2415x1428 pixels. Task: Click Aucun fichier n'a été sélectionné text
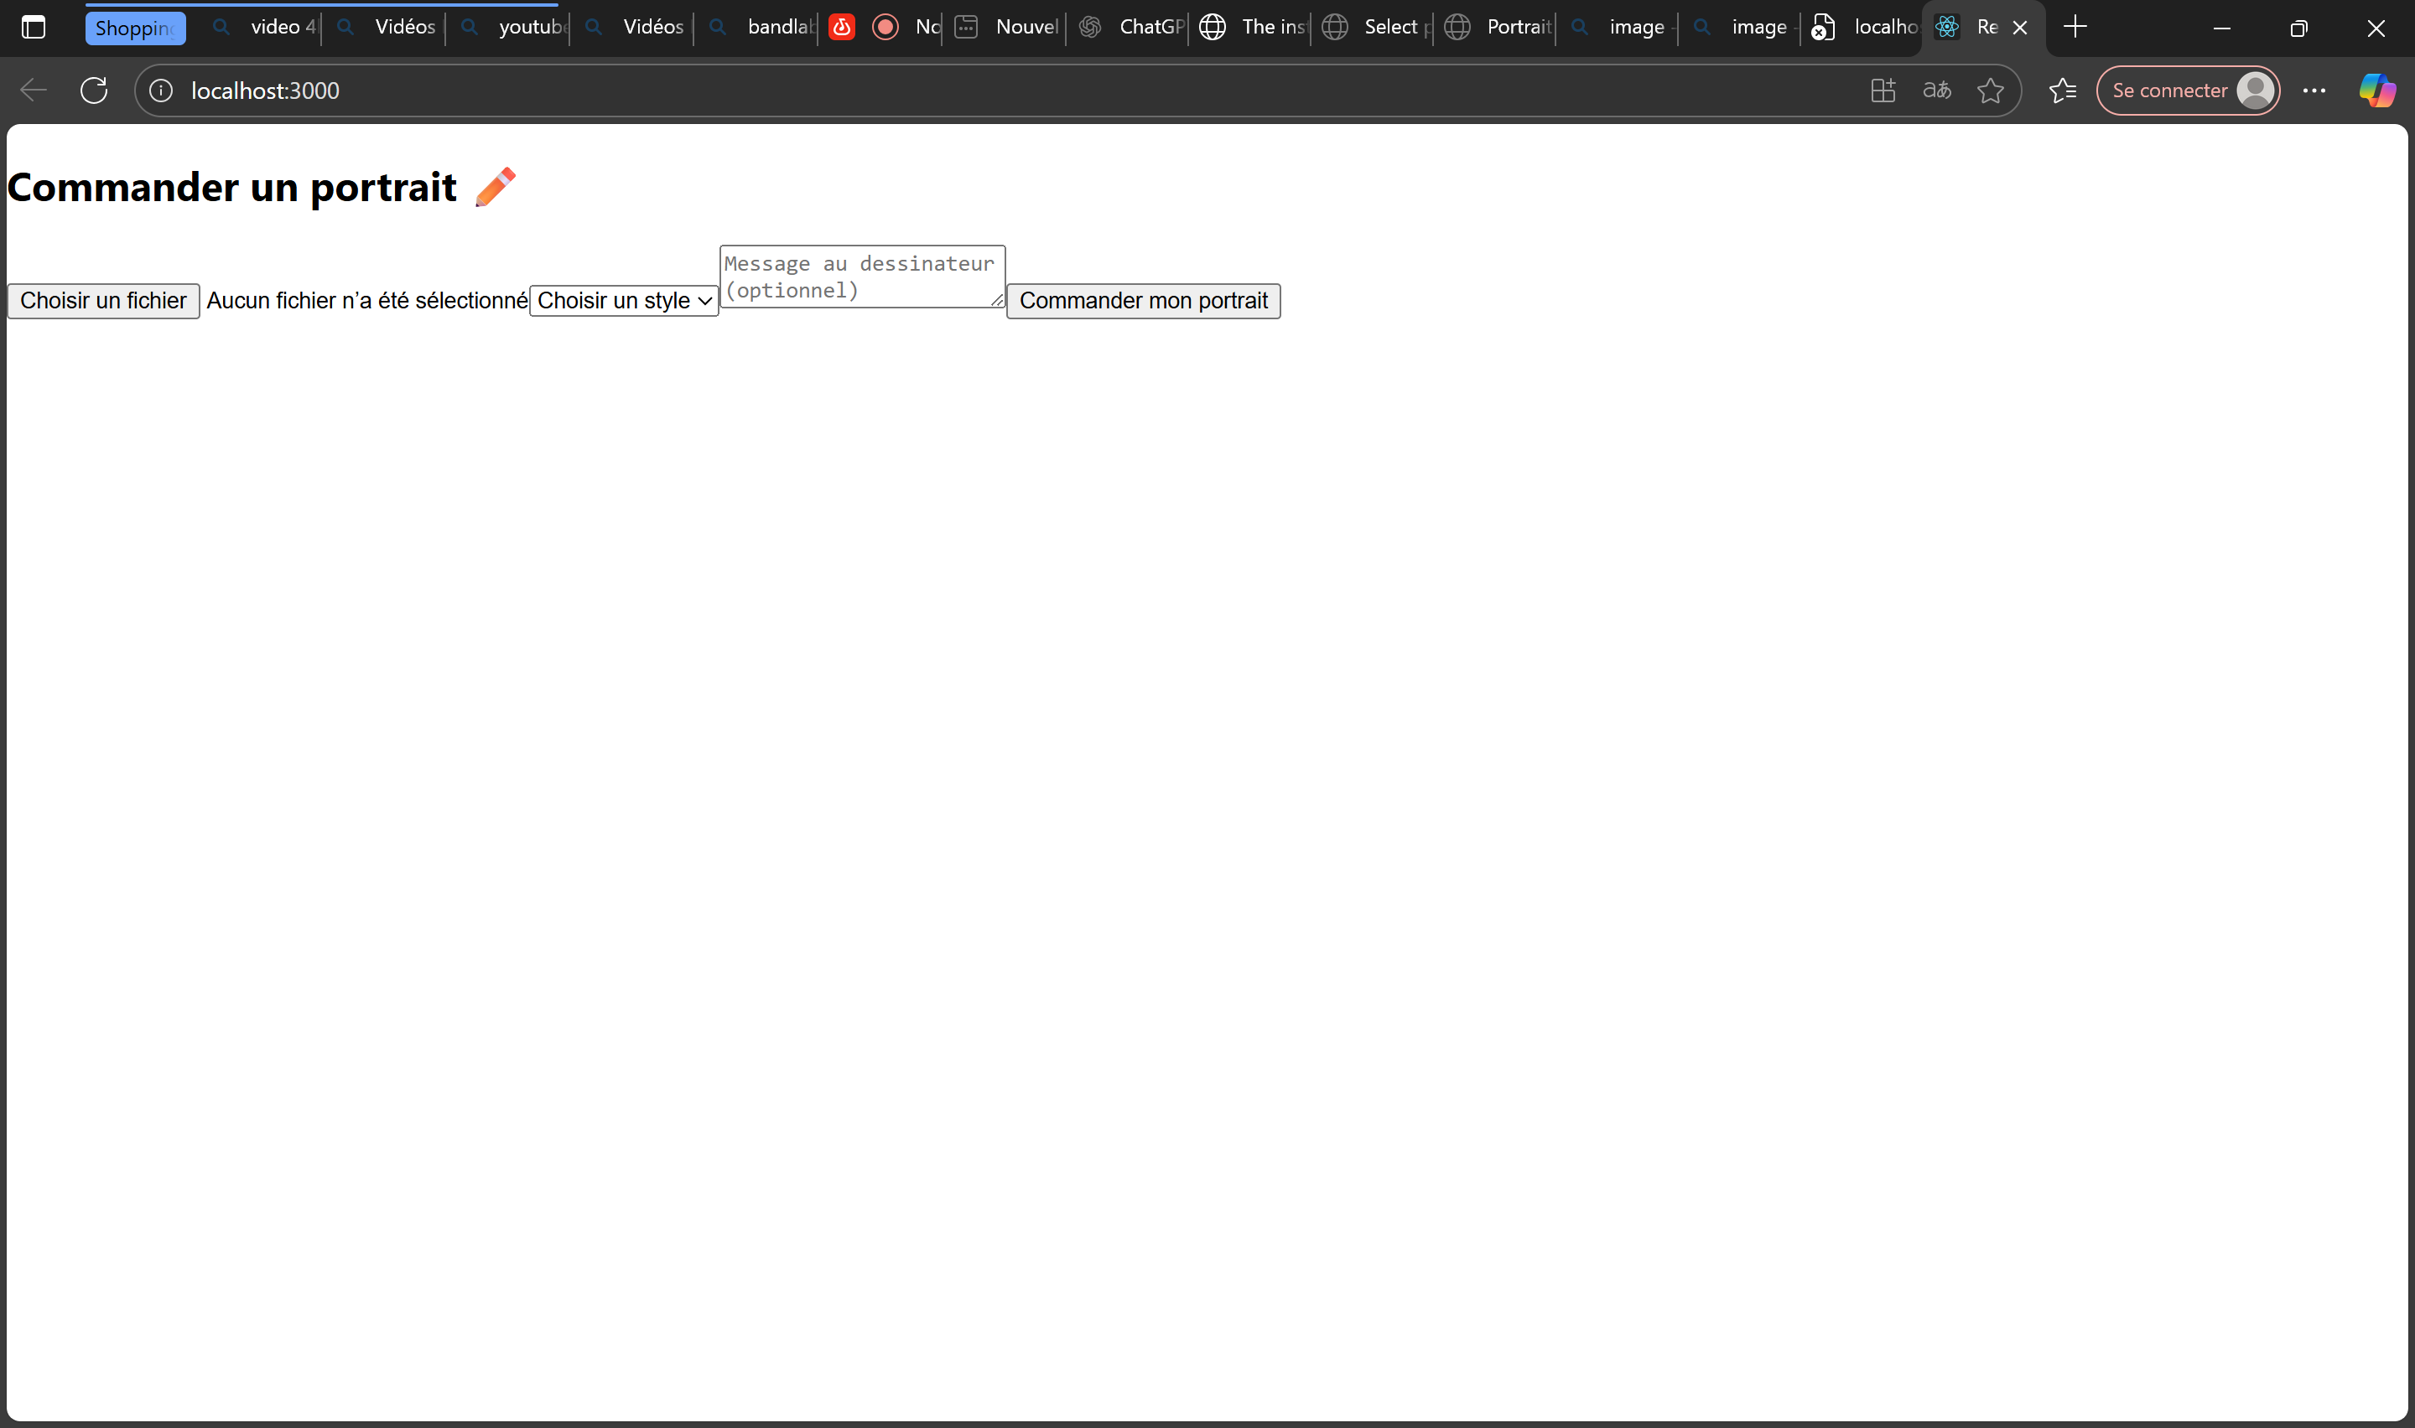[366, 301]
